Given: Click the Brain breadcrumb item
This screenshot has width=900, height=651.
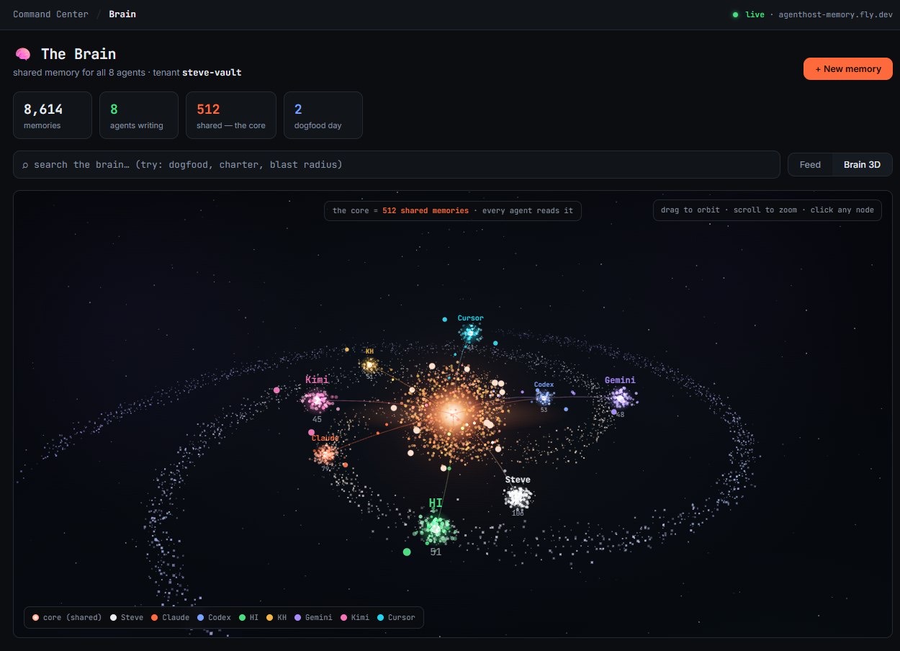Looking at the screenshot, I should click(122, 14).
